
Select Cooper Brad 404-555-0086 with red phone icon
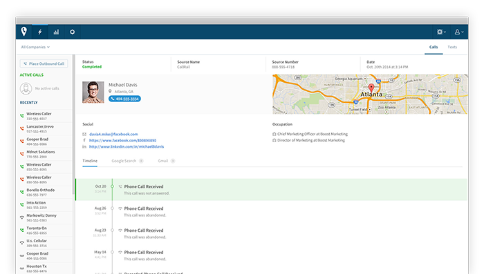pos(45,141)
